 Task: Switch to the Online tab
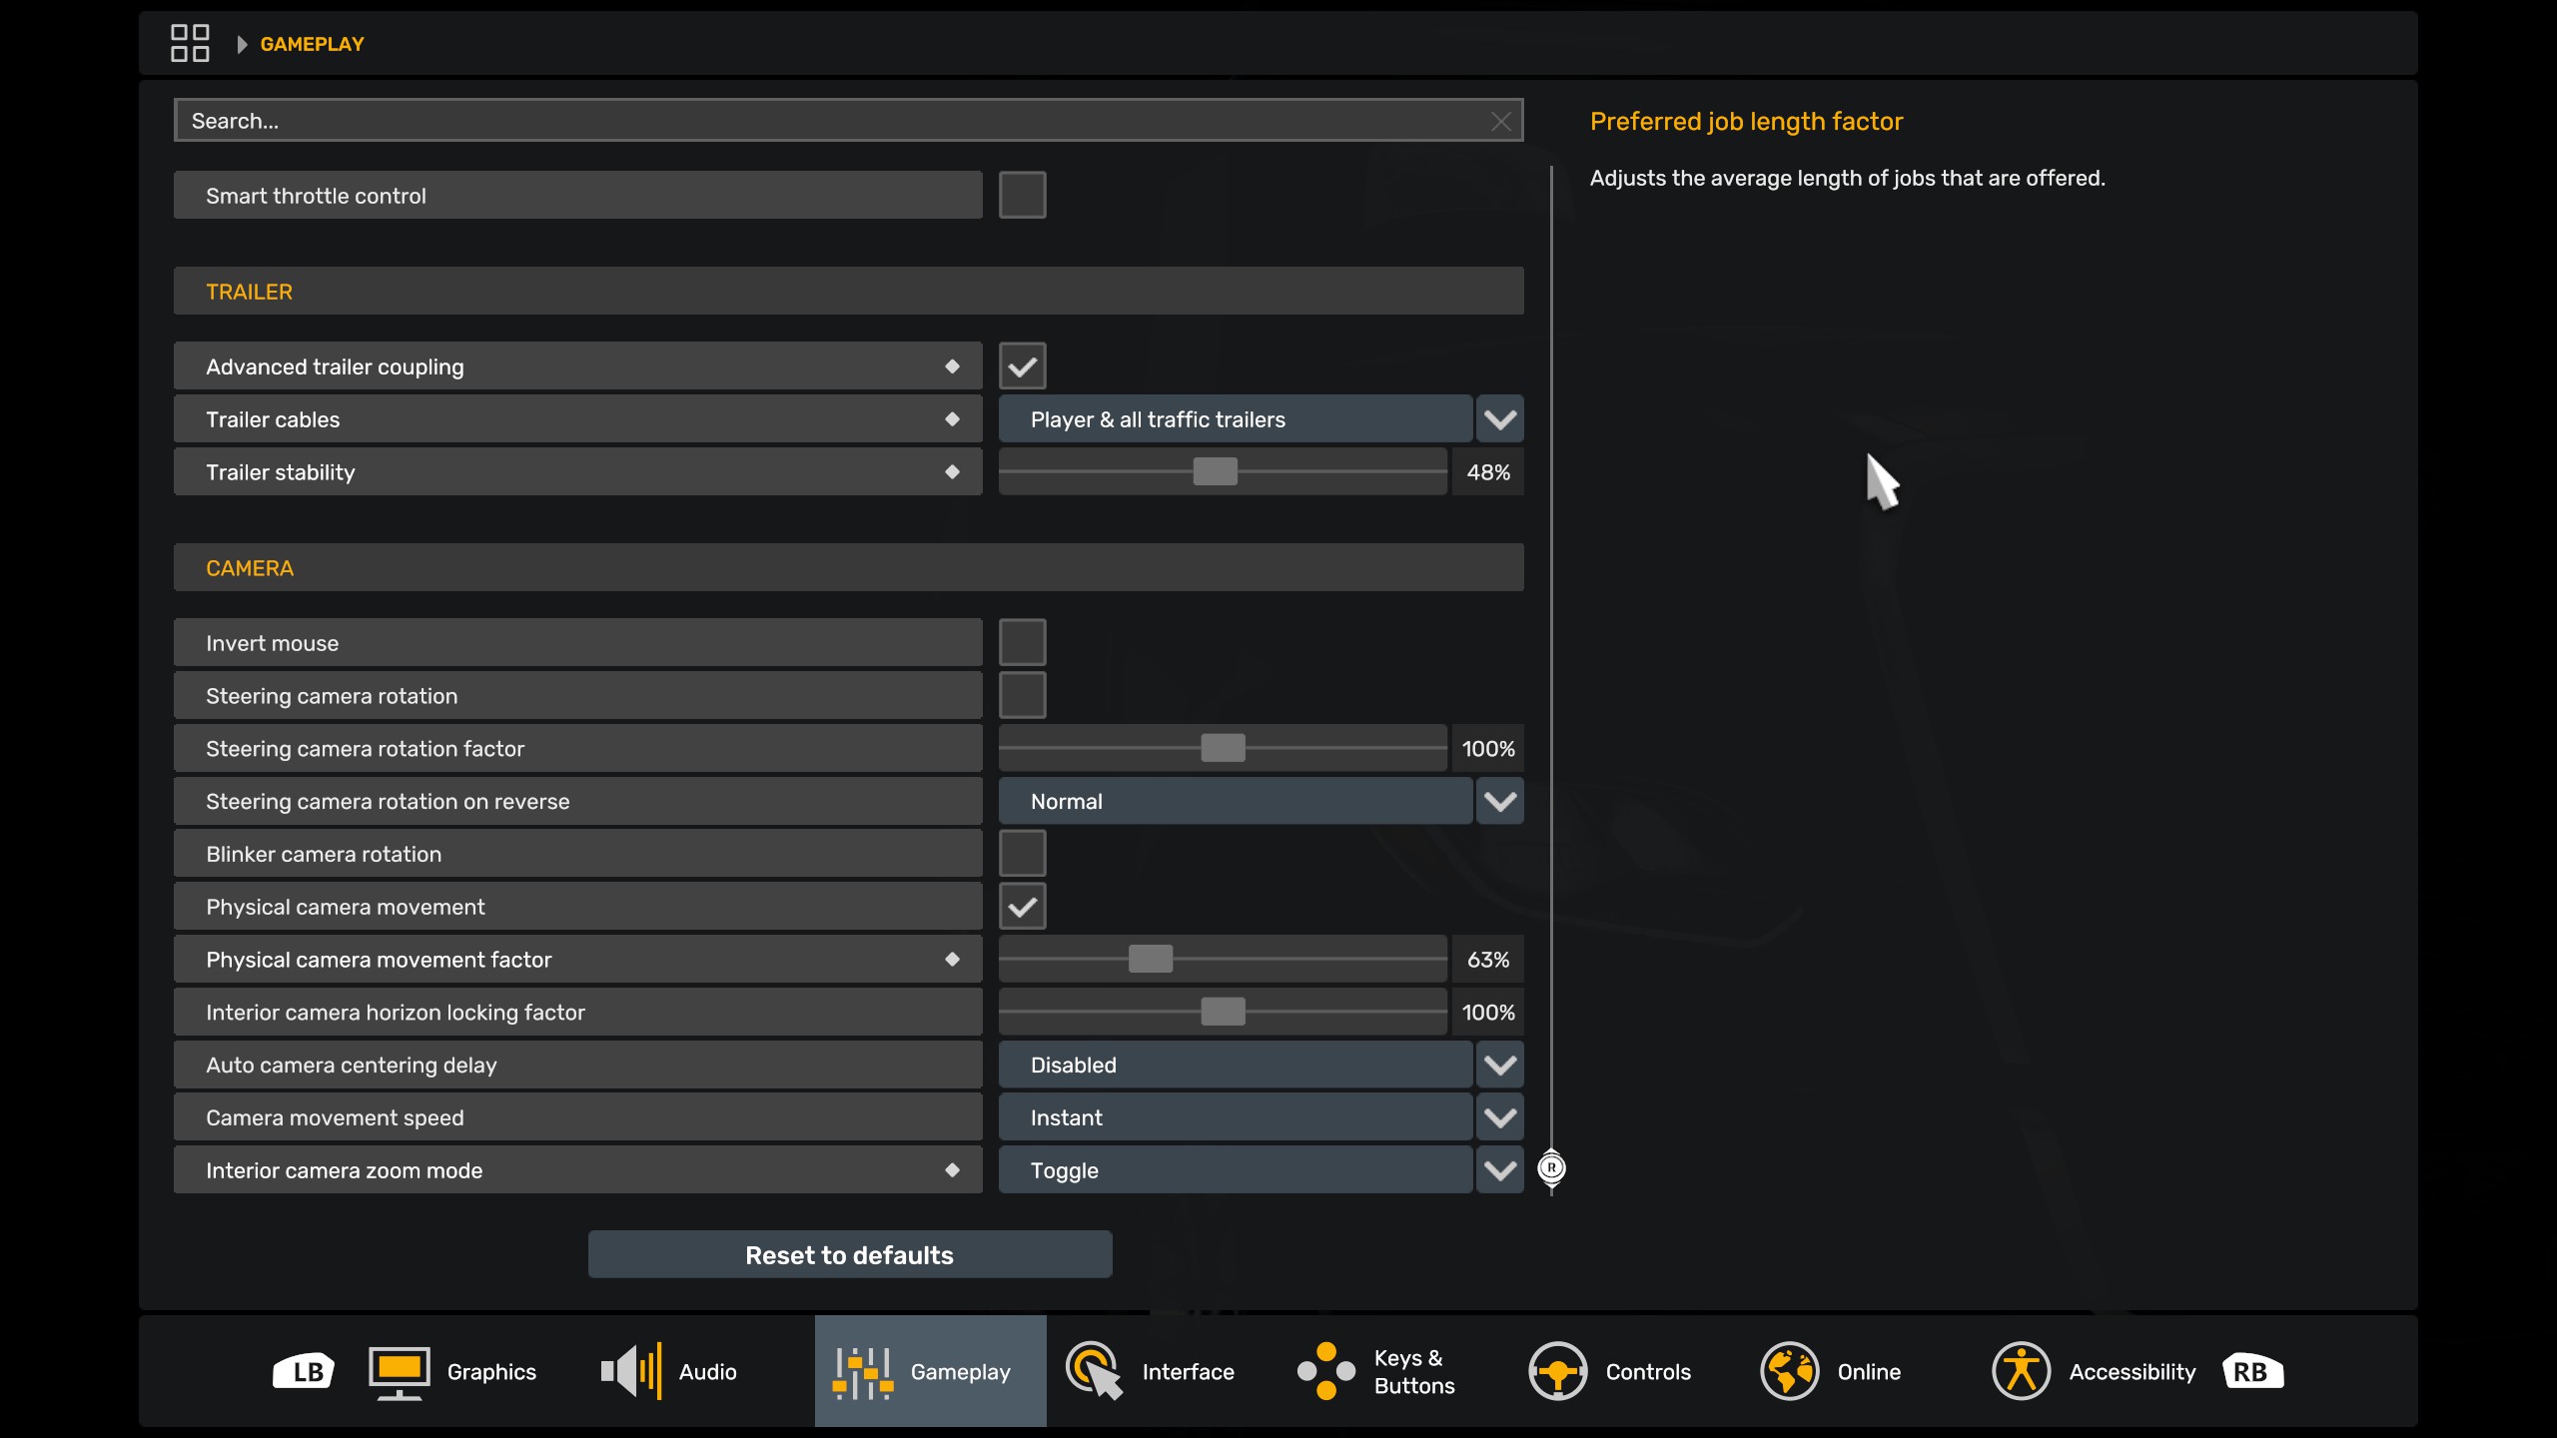(1858, 1371)
